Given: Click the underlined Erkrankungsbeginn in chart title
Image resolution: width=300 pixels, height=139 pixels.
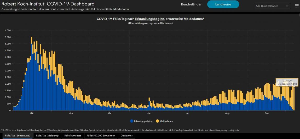Looking at the screenshot, I should point(149,19).
